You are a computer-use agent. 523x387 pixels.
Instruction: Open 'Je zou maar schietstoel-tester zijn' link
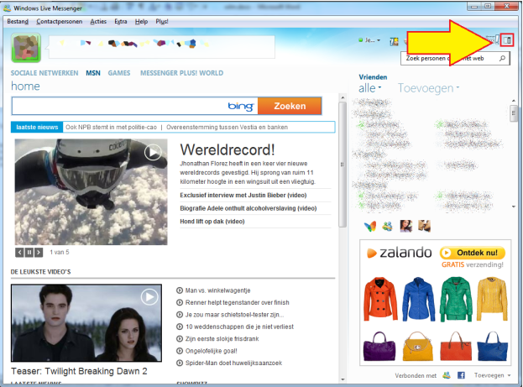pos(234,315)
